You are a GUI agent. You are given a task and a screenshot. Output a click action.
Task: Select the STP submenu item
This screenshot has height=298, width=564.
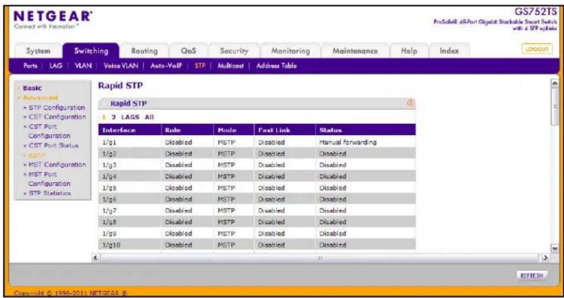click(x=200, y=66)
